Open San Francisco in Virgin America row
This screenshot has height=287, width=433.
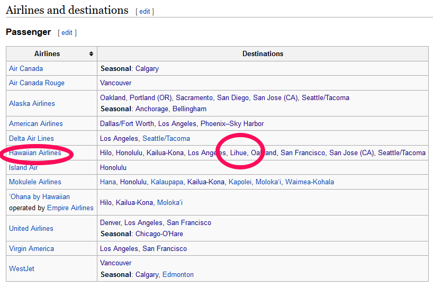pos(165,248)
